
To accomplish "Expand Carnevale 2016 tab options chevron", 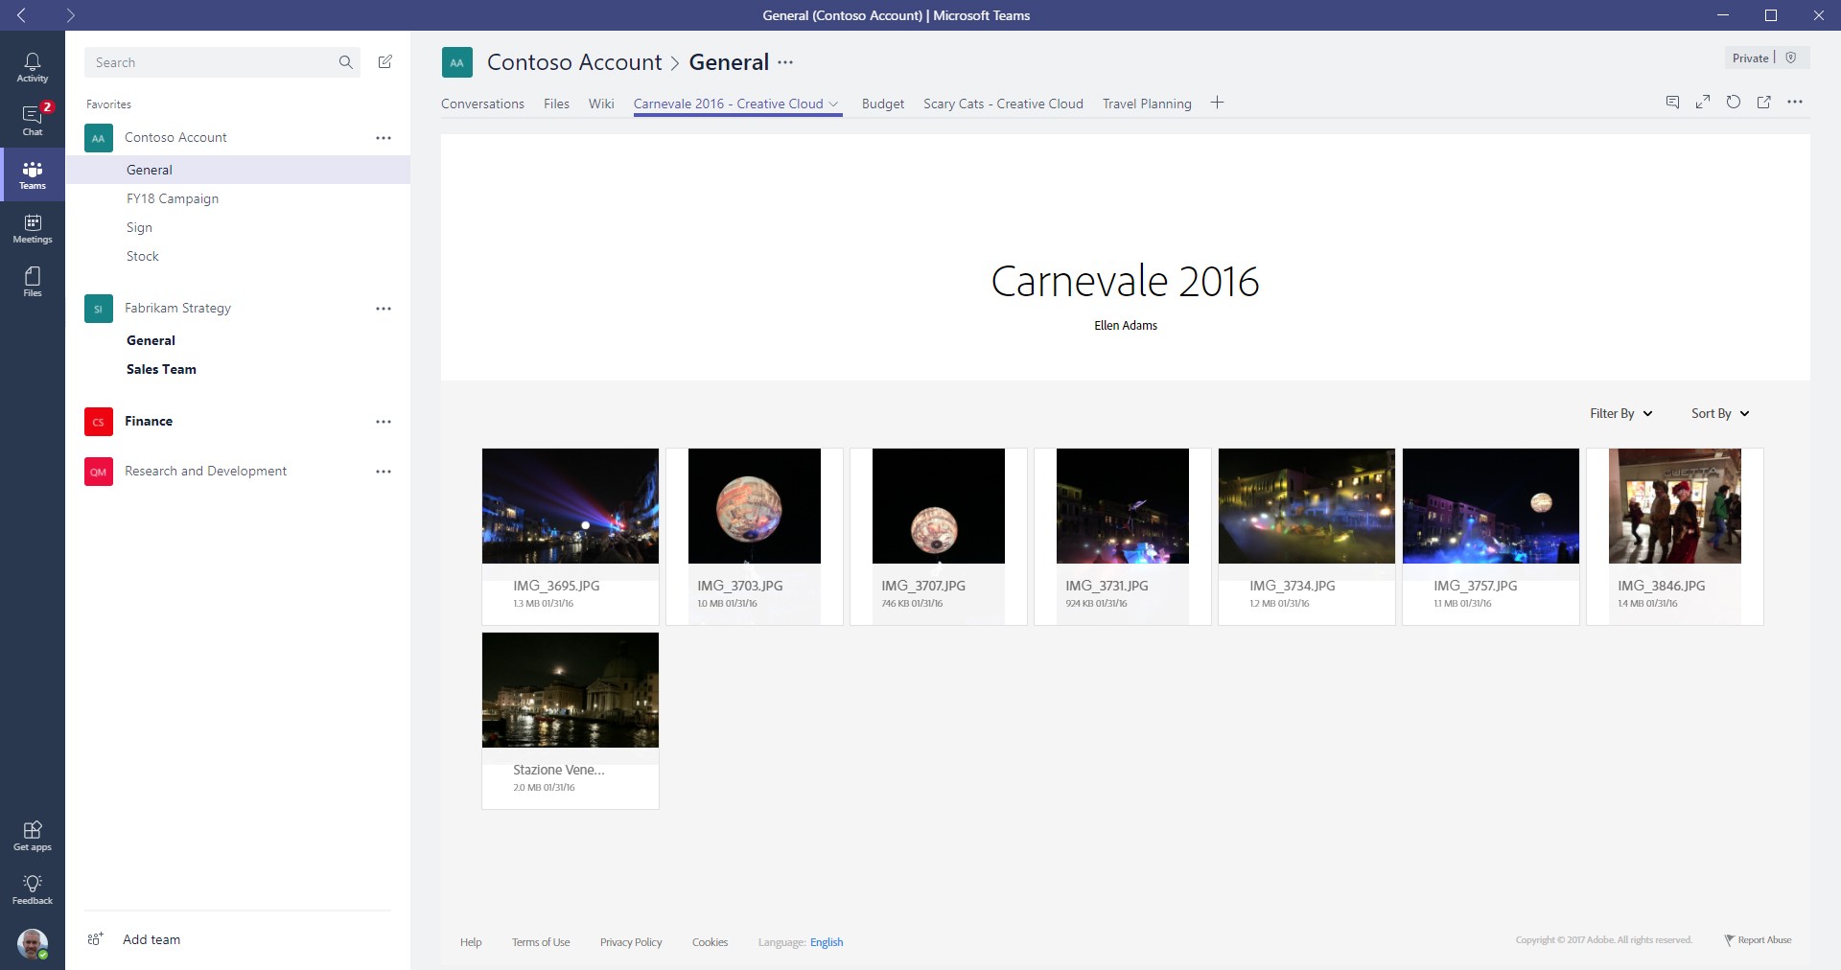I will (834, 104).
